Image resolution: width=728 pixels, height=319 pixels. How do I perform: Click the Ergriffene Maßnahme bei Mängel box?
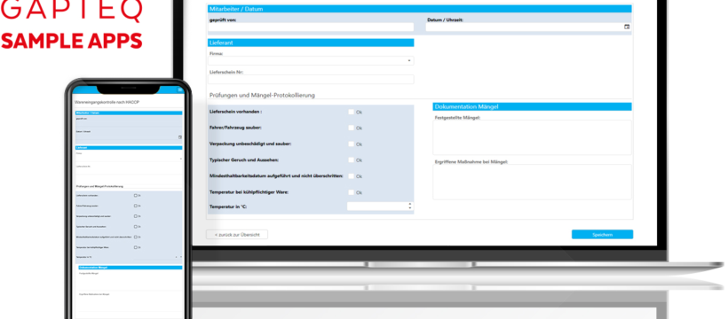tap(532, 182)
